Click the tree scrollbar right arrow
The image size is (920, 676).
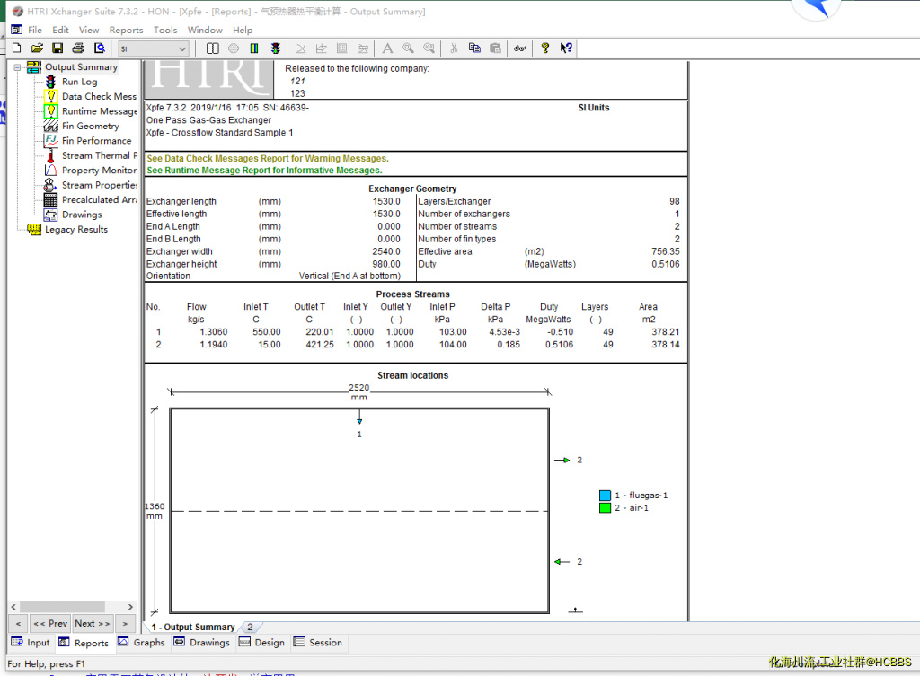click(131, 607)
